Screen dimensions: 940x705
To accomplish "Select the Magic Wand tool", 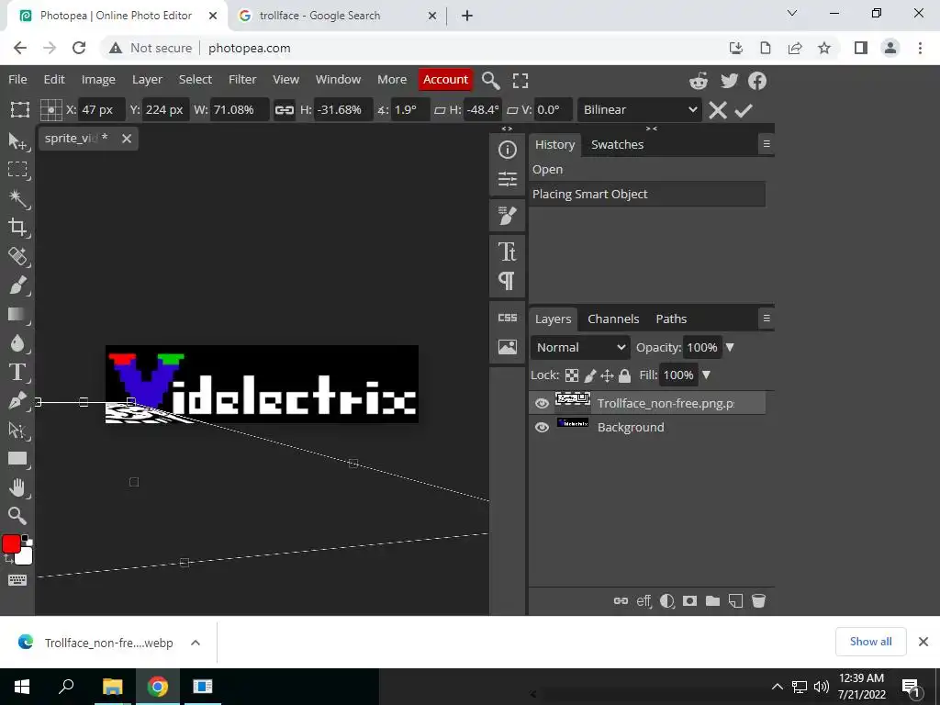I will click(x=17, y=198).
